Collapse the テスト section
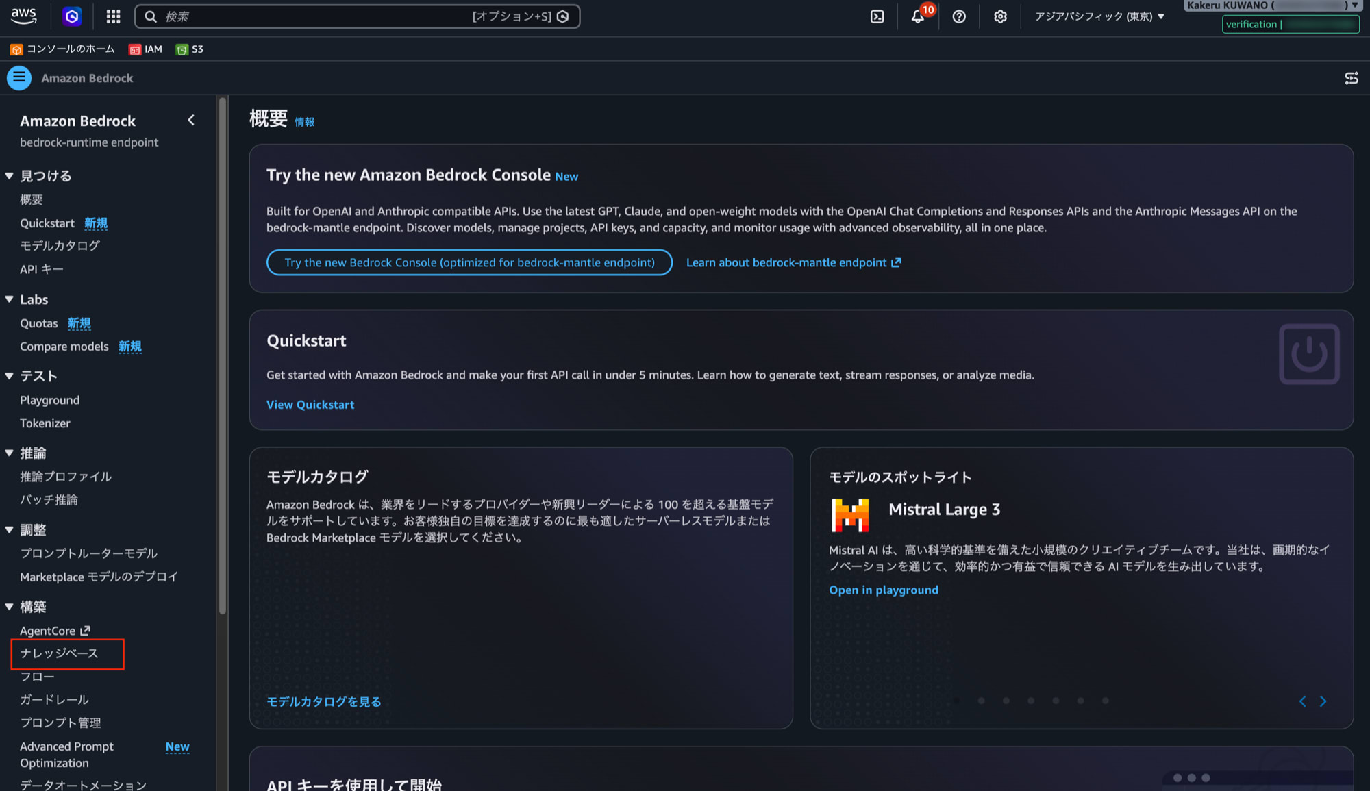The height and width of the screenshot is (791, 1370). pyautogui.click(x=10, y=376)
